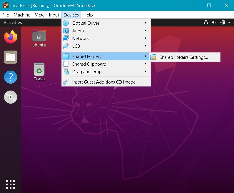Expand the system menu arrow in top bar
This screenshot has width=234, height=193.
tap(228, 23)
